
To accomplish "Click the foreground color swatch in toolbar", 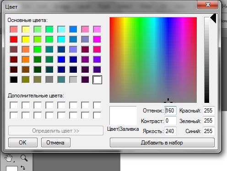I will [x=12, y=169].
